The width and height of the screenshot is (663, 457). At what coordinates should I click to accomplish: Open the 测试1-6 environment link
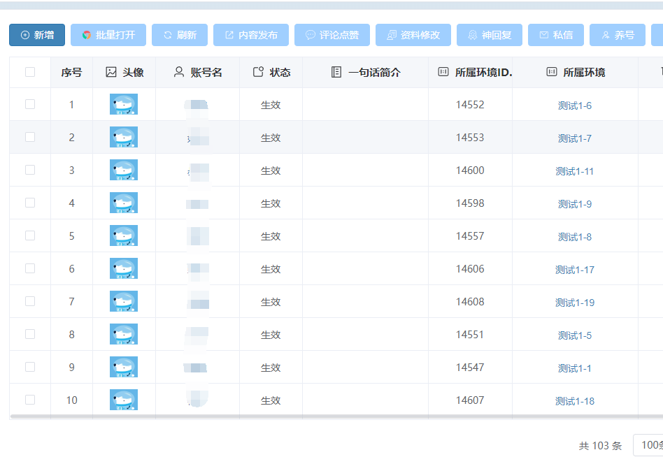[575, 105]
